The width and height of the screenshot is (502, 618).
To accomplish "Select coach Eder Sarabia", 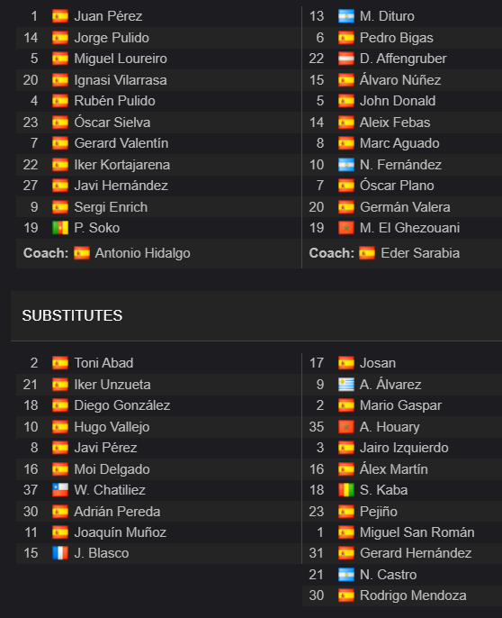I will pos(420,253).
